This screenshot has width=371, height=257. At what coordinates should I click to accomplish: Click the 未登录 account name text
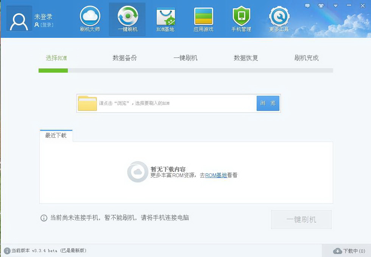click(x=43, y=17)
